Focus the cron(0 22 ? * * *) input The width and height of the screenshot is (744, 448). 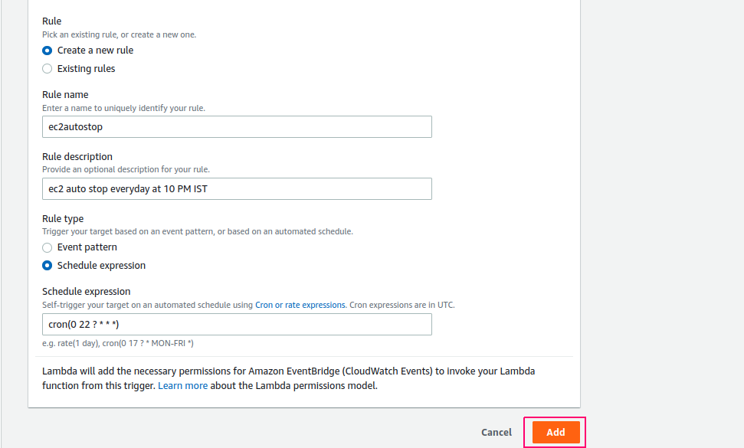[237, 324]
